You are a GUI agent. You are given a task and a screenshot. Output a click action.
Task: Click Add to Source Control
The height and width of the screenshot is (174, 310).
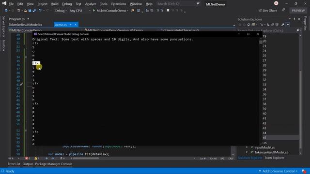click(278, 171)
